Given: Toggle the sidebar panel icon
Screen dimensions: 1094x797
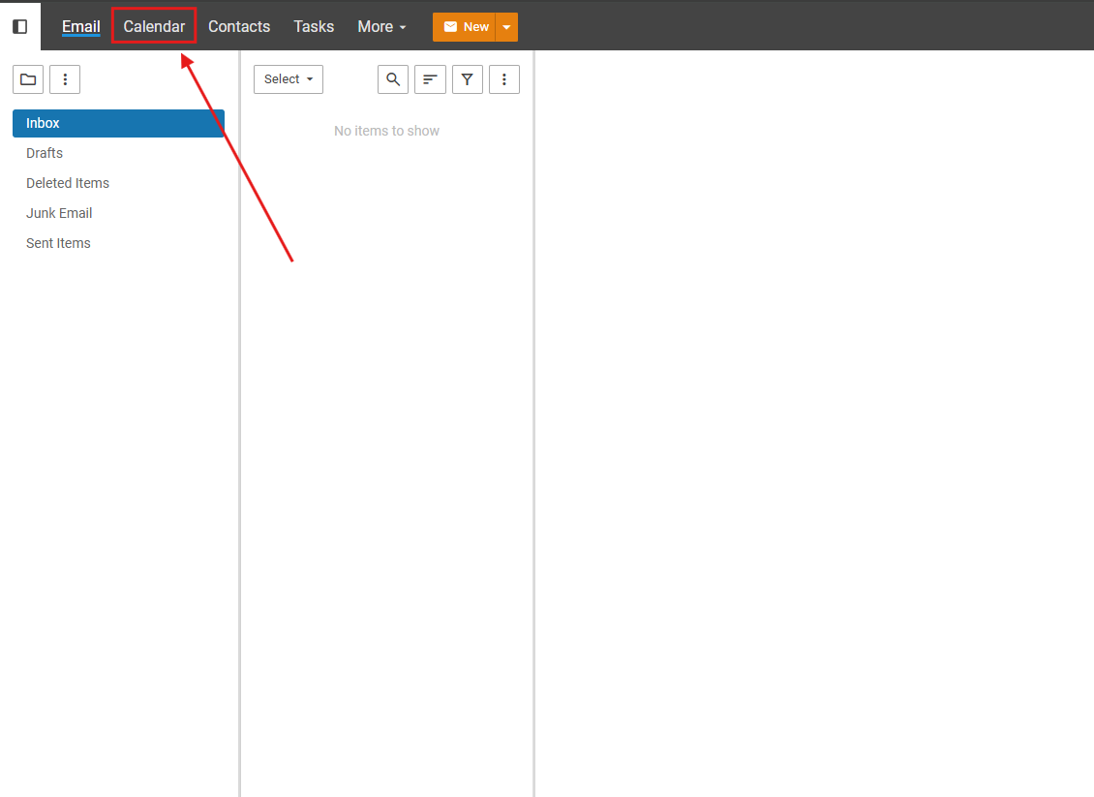Looking at the screenshot, I should click(x=19, y=26).
